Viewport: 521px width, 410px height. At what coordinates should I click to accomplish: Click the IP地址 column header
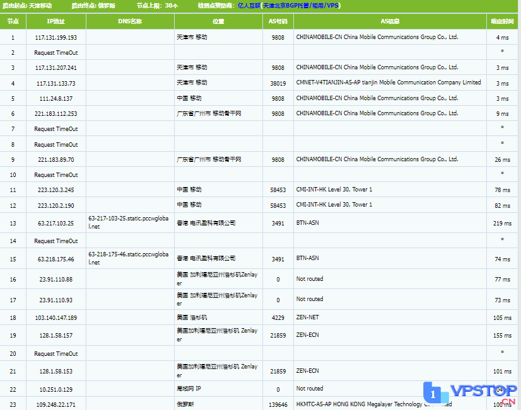pos(56,21)
